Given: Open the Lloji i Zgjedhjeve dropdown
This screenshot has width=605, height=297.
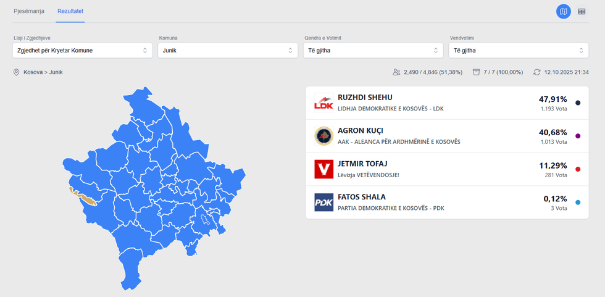Looking at the screenshot, I should tap(83, 51).
